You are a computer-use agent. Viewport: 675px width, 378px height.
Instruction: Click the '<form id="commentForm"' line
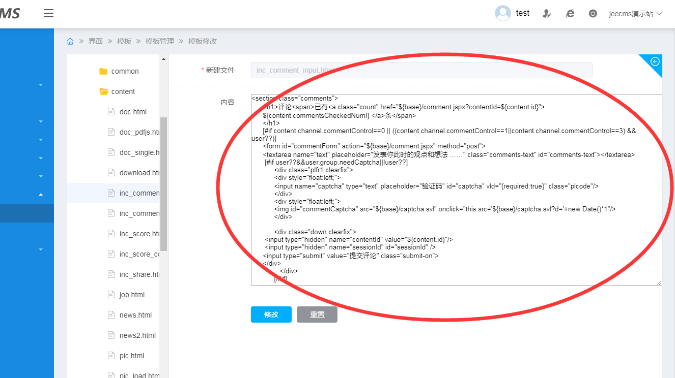[x=374, y=146]
